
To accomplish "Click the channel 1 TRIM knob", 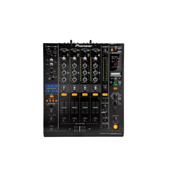I will [x=64, y=59].
